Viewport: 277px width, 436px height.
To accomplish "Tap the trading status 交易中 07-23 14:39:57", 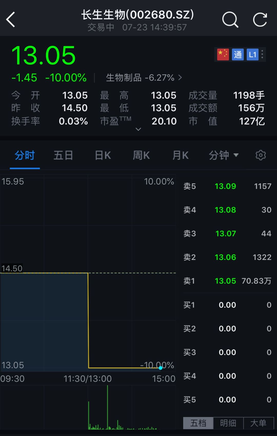I will [x=137, y=27].
